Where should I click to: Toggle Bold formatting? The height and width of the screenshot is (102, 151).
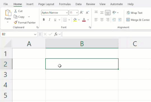pyautogui.click(x=44, y=20)
